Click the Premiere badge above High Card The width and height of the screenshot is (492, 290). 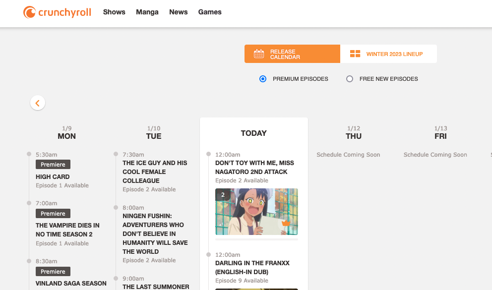click(53, 164)
